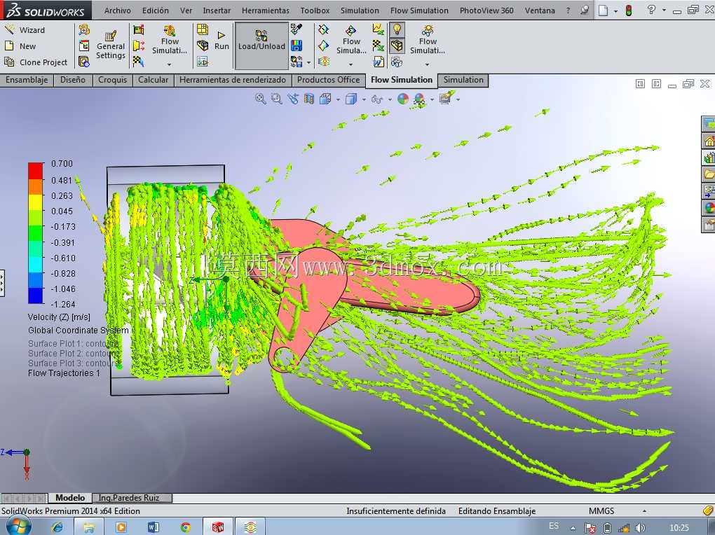Click the red 0.700 legend color band
This screenshot has height=535, width=715.
[35, 171]
